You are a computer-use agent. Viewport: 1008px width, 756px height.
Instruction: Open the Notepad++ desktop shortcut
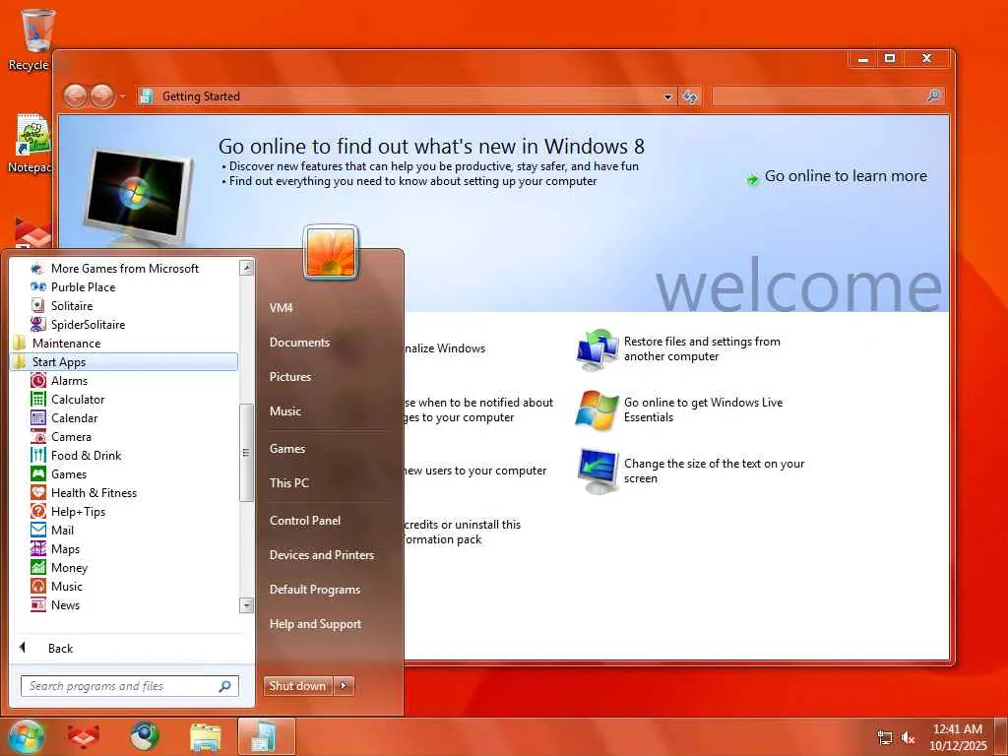(x=29, y=143)
